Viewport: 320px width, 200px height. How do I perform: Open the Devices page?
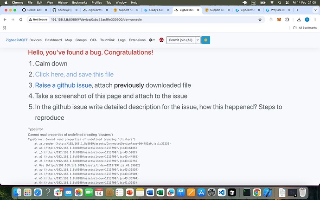36,40
